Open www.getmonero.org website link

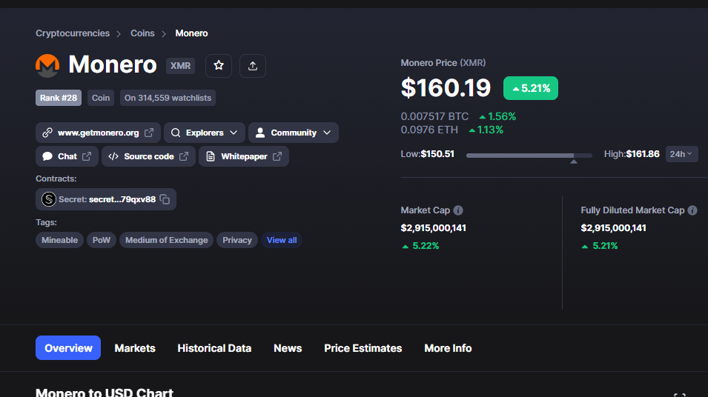[98, 133]
